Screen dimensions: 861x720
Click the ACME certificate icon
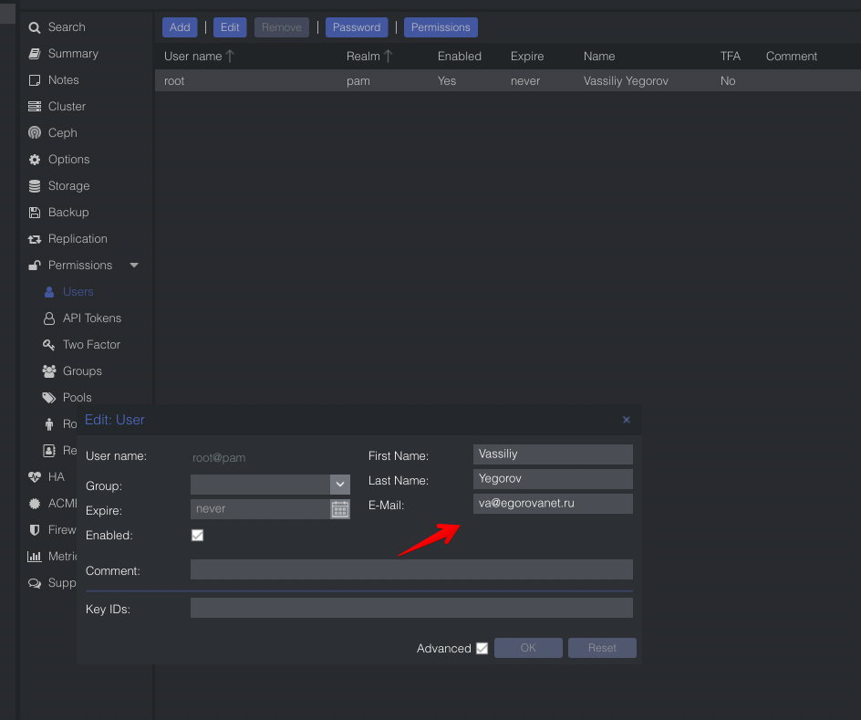[x=35, y=503]
